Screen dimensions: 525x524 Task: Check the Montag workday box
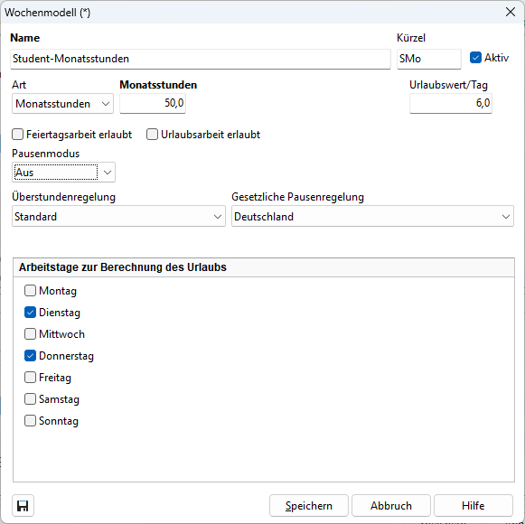(x=30, y=290)
